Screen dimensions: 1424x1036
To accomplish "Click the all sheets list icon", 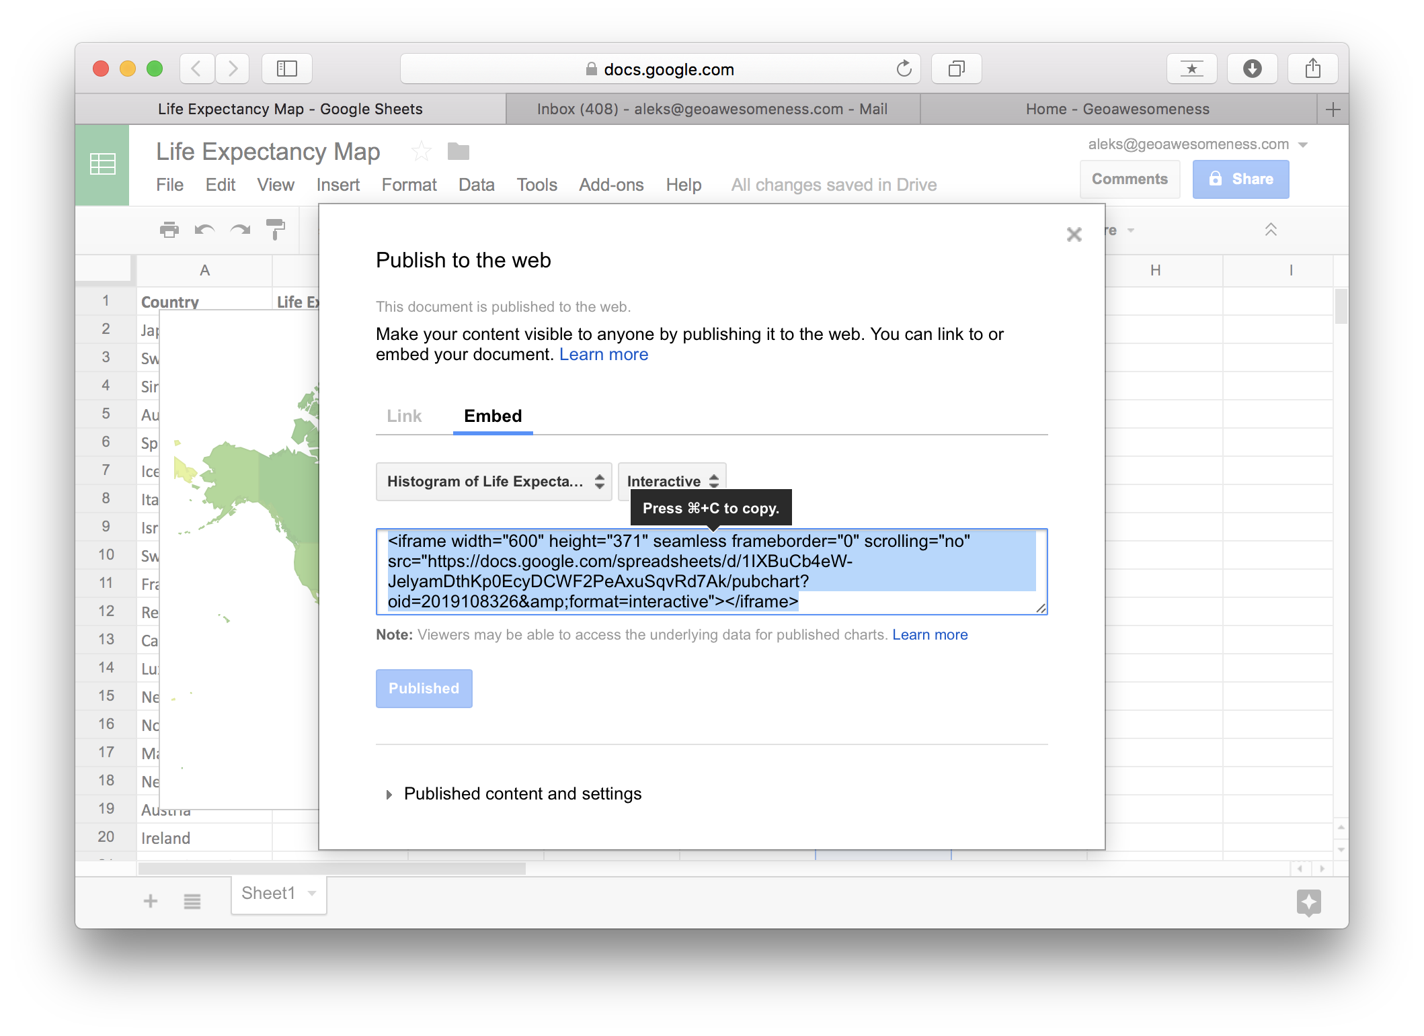I will [192, 901].
